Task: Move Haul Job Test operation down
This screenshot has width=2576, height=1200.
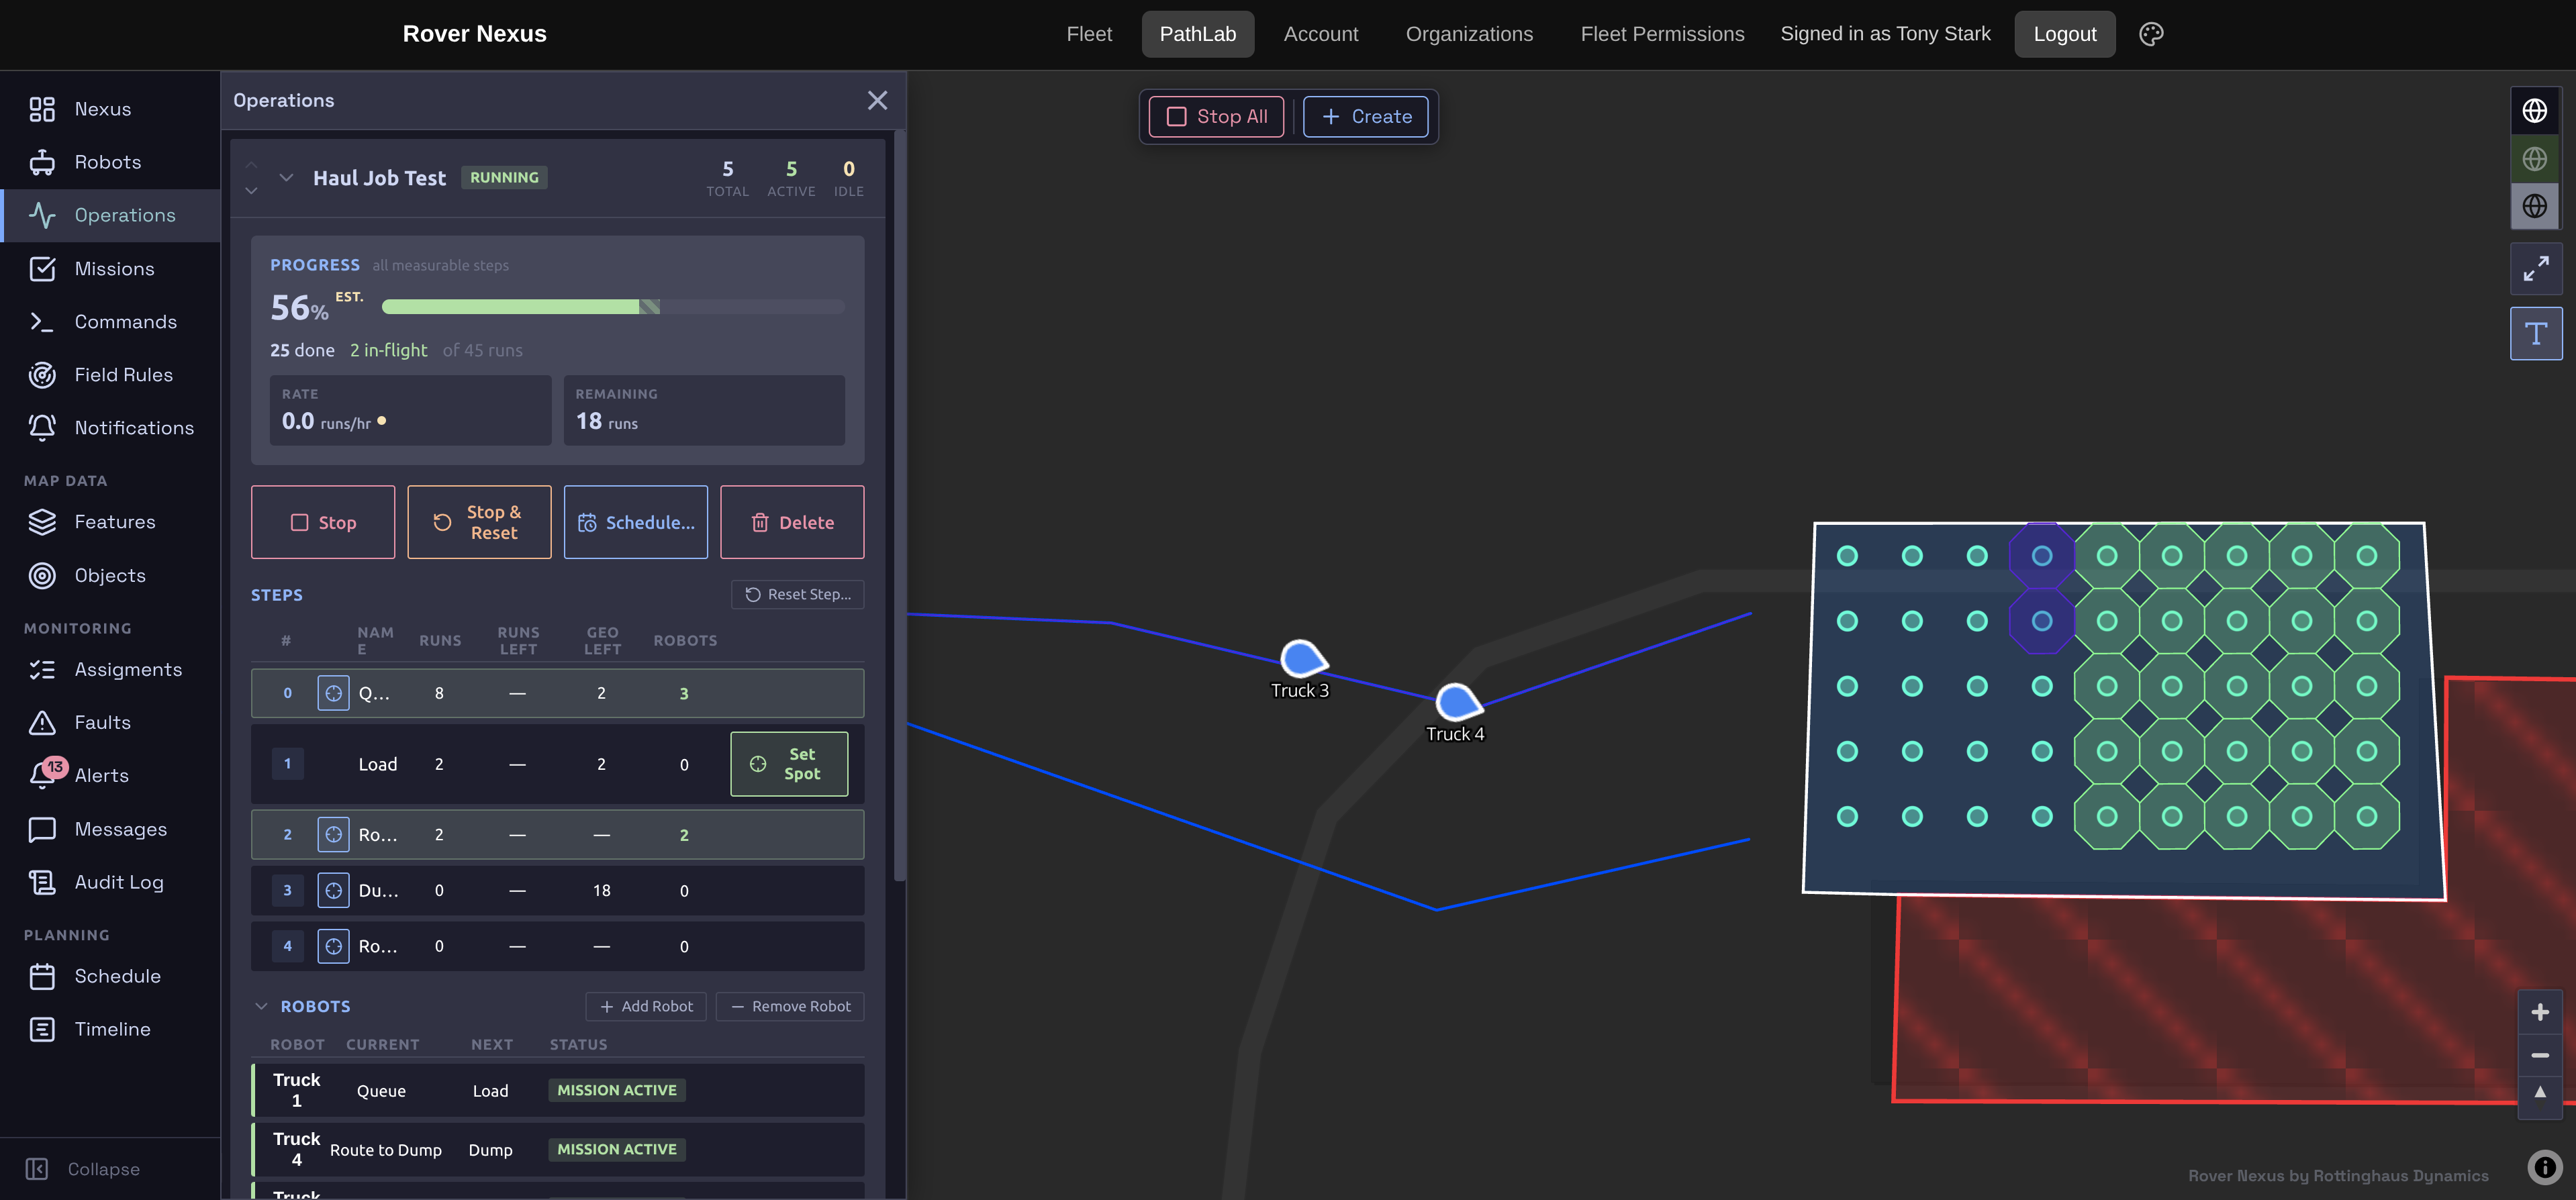Action: tap(251, 190)
